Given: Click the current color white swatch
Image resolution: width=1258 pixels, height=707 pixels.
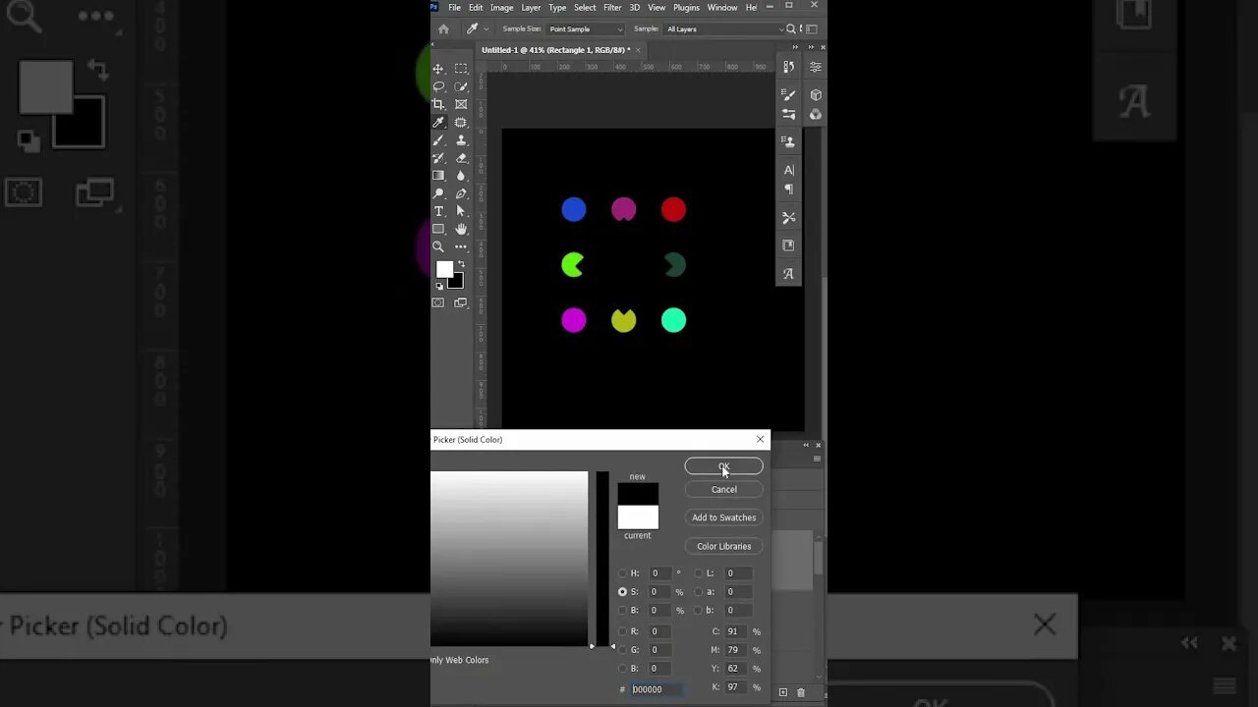Looking at the screenshot, I should pos(638,517).
